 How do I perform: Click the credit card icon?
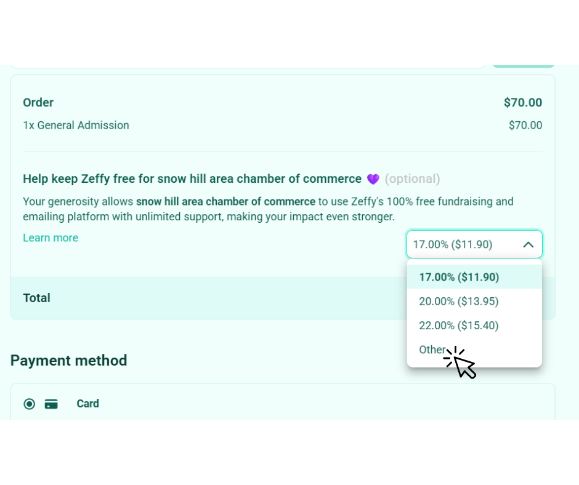coord(51,404)
